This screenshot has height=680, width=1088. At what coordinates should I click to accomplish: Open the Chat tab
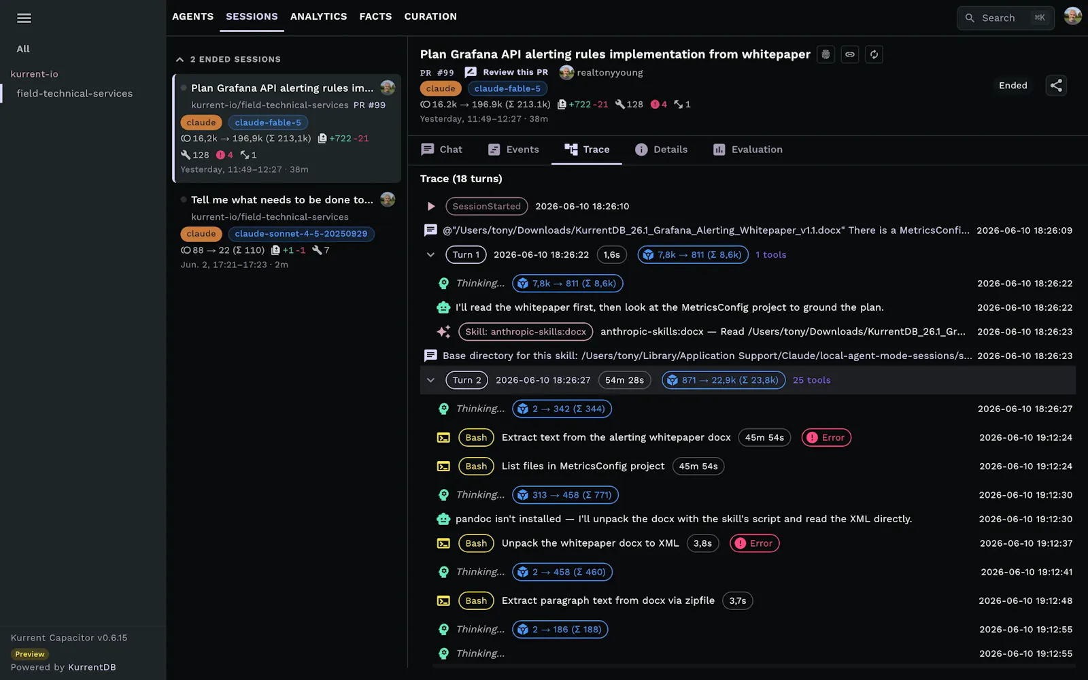click(x=441, y=150)
